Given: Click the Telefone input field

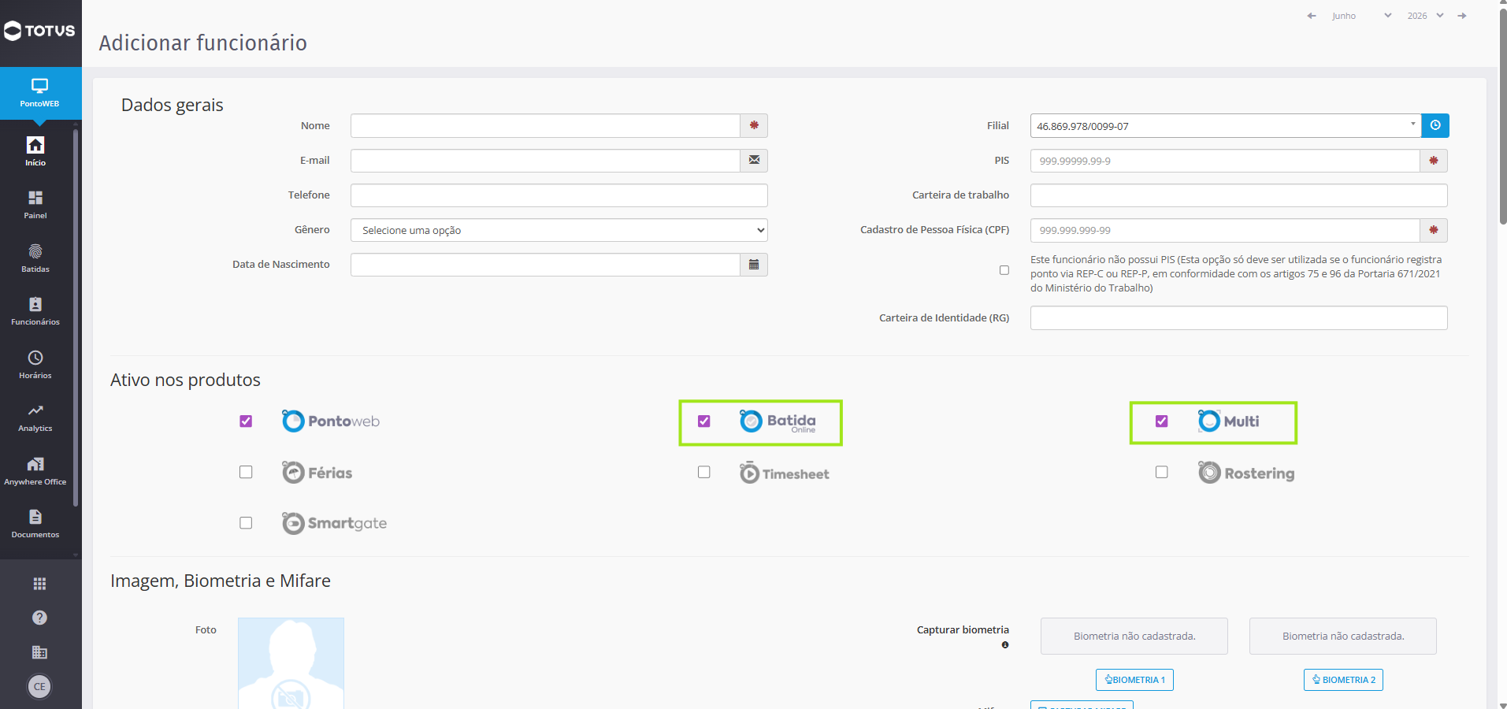Looking at the screenshot, I should [x=559, y=195].
